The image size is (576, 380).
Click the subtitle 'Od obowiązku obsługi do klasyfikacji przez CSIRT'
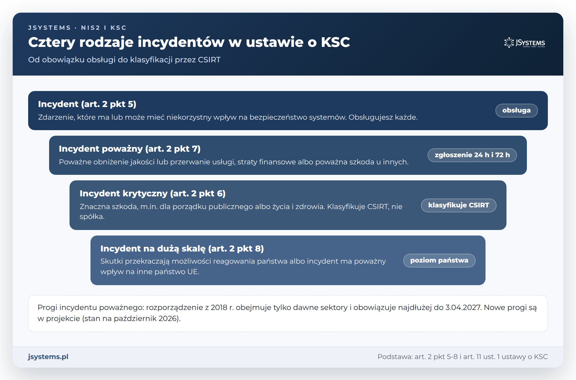coord(124,60)
